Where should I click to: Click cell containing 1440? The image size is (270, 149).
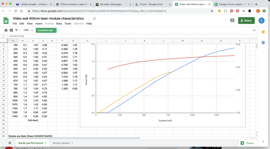13,116
